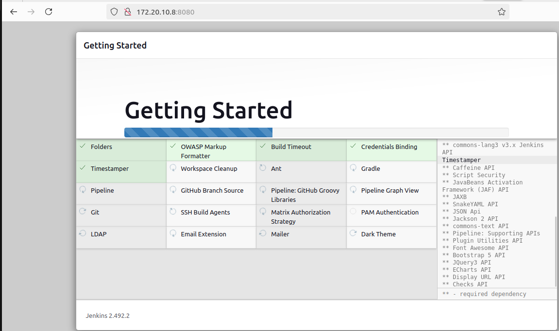Click the Caffeine API log entry
Image resolution: width=559 pixels, height=331 pixels.
[468, 167]
